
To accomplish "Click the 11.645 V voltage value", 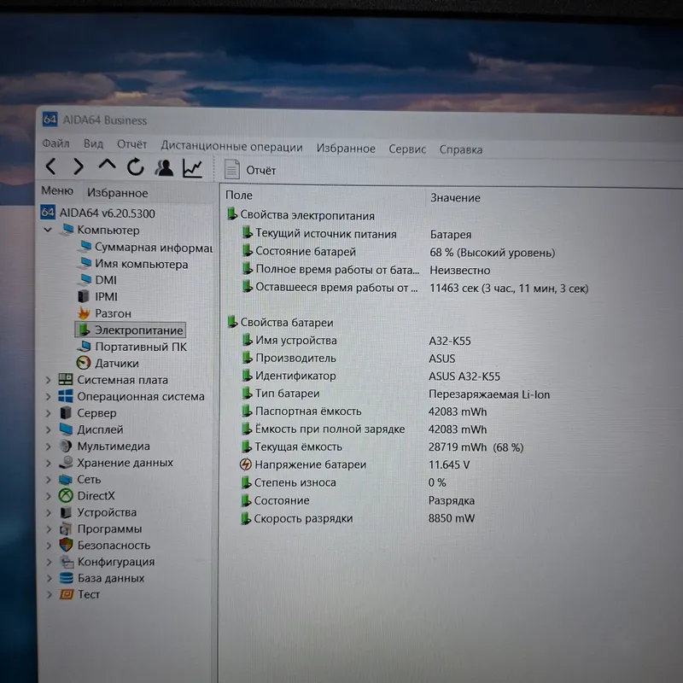I will pos(449,464).
